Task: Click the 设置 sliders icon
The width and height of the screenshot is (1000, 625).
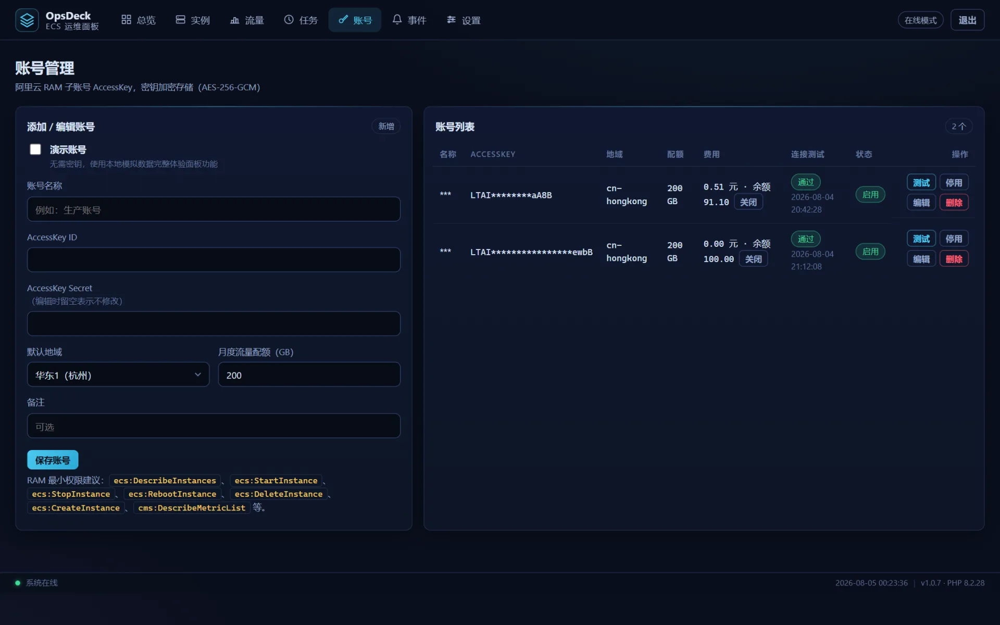Action: 451,20
